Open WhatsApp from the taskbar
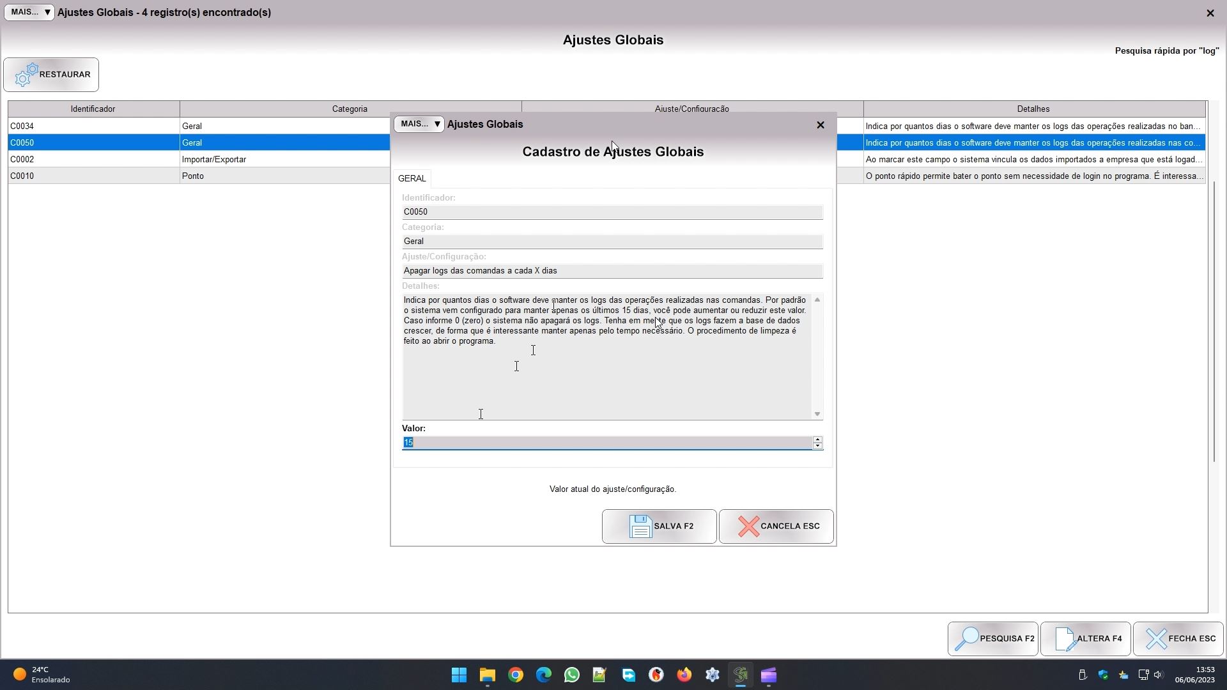 tap(572, 675)
